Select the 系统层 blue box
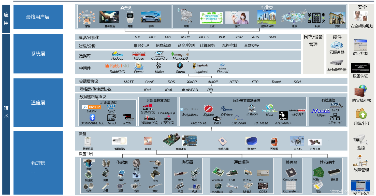376x196 pixels. 38,54
